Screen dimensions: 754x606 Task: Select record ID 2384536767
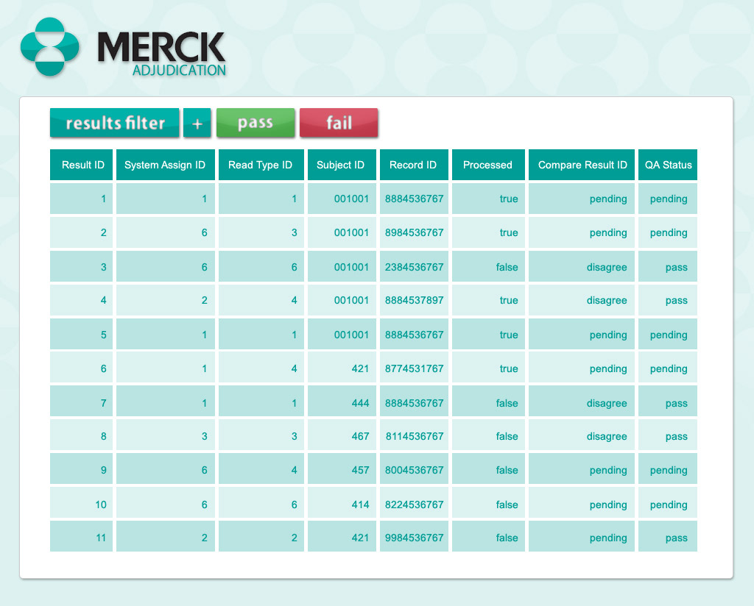414,267
